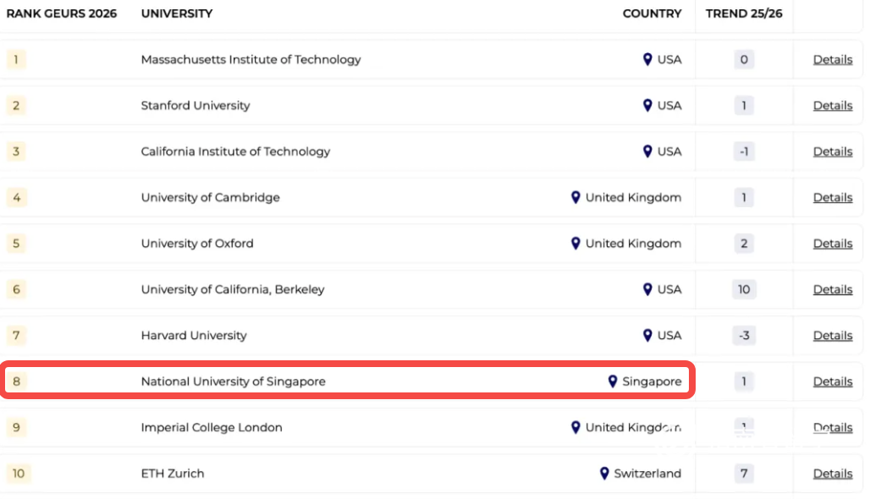
Task: Open Details for Massachusetts Institute of Technology
Action: pos(832,59)
